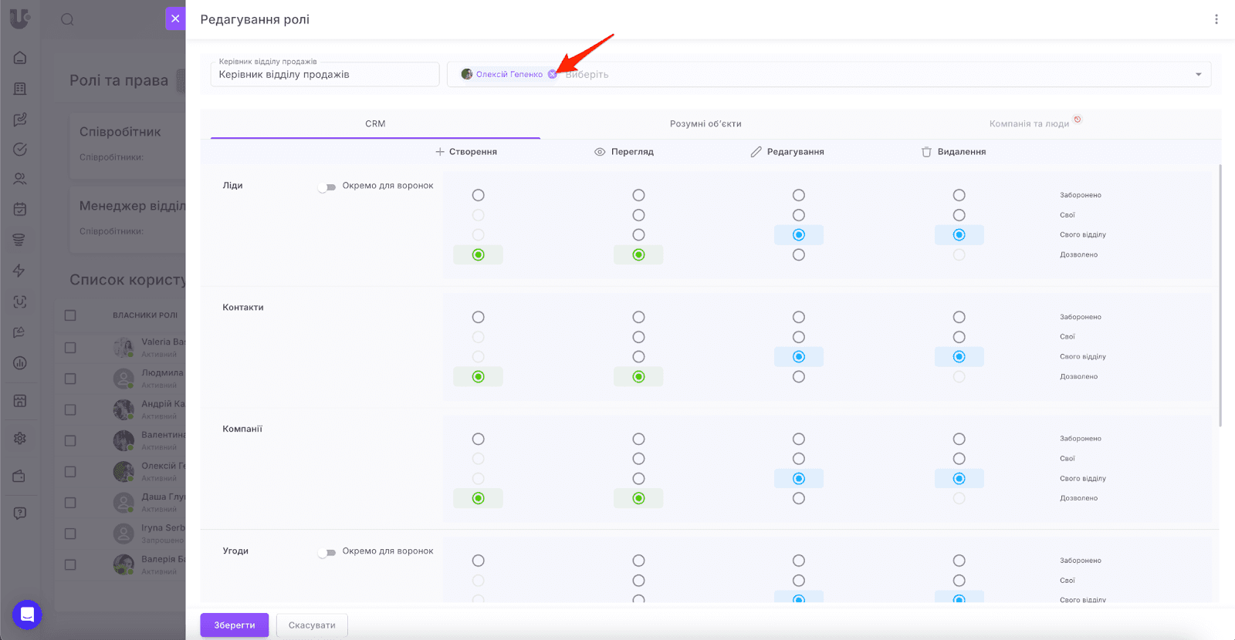
Task: Toggle 'Окремо для воронок' for Ліди
Action: click(328, 187)
